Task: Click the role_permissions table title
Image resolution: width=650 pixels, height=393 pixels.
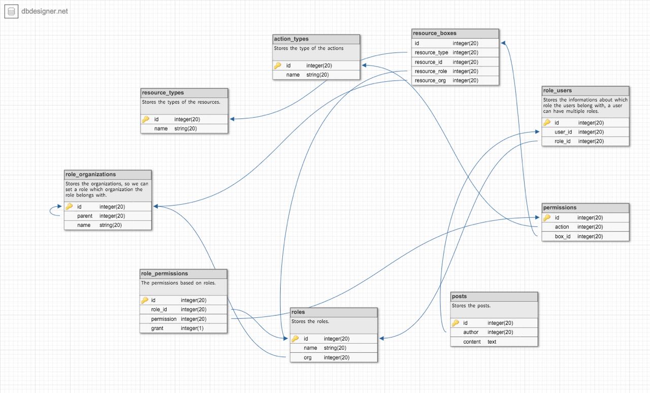Action: coord(165,273)
